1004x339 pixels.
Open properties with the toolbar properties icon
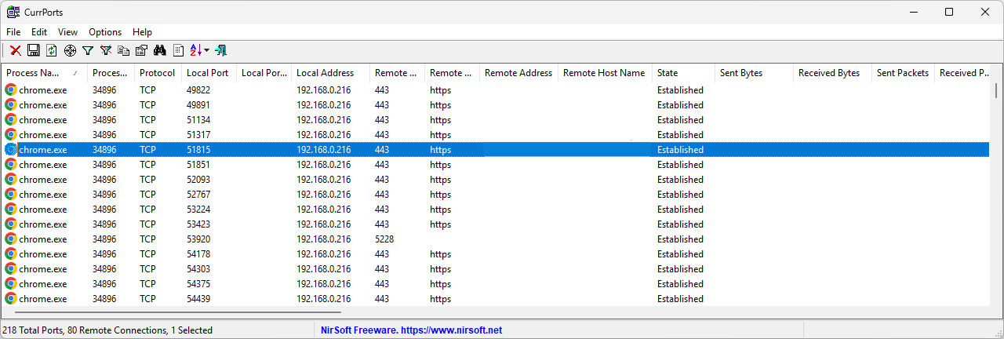click(141, 50)
